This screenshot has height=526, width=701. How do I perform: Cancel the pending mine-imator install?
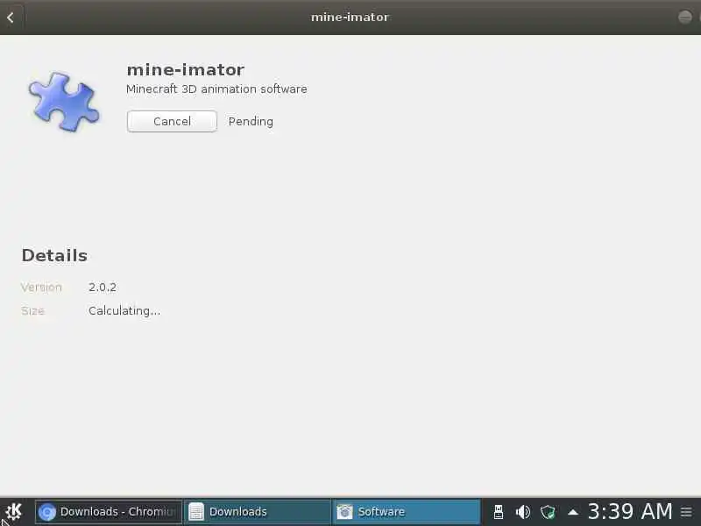coord(172,121)
